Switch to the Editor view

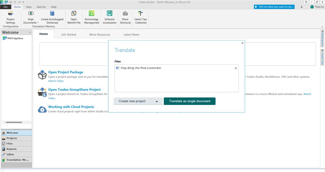click(x=17, y=154)
